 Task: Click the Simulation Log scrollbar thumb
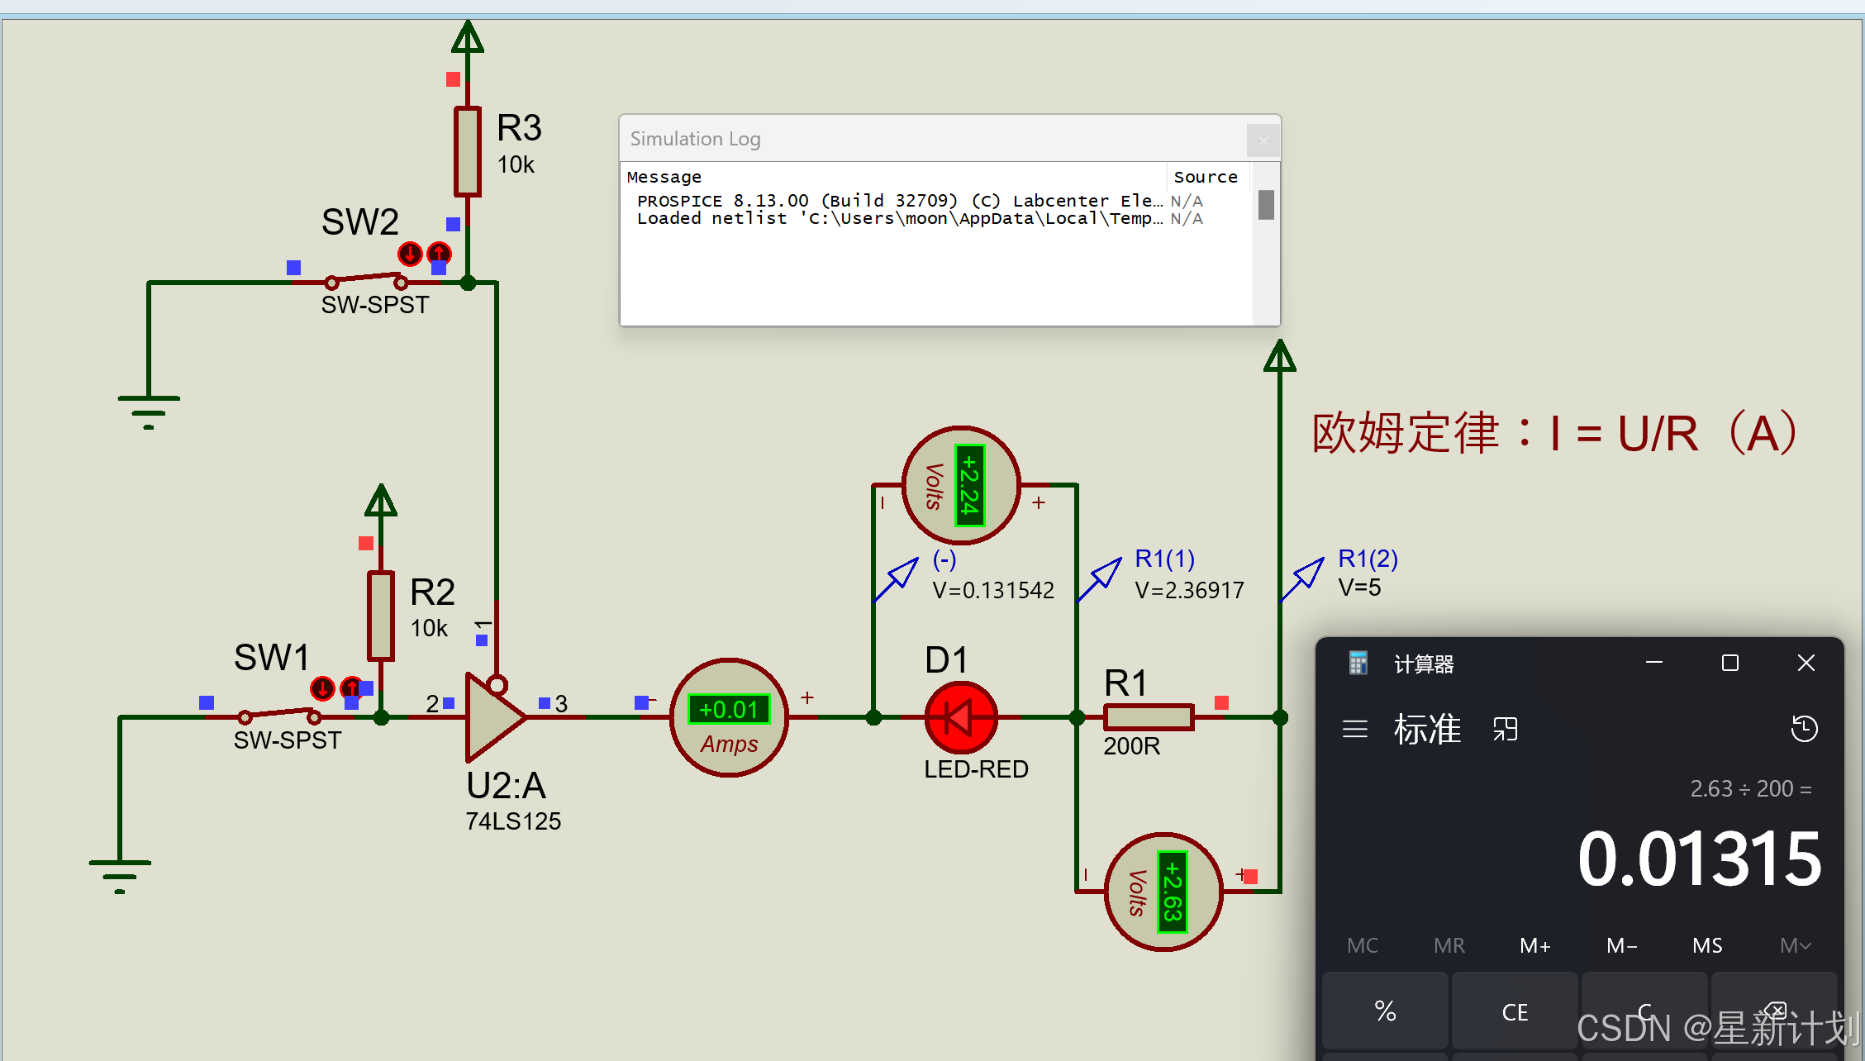coord(1265,205)
